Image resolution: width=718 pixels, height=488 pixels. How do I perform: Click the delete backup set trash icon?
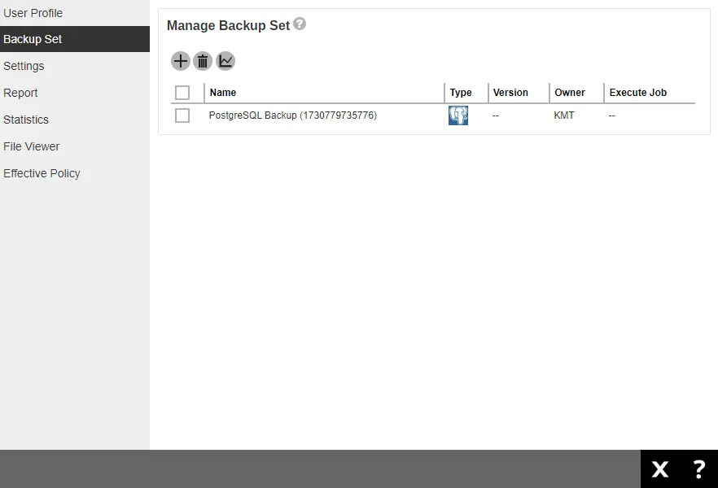coord(203,61)
